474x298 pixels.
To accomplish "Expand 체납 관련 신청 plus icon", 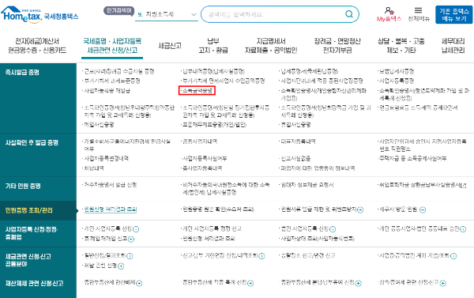I will pos(121,266).
